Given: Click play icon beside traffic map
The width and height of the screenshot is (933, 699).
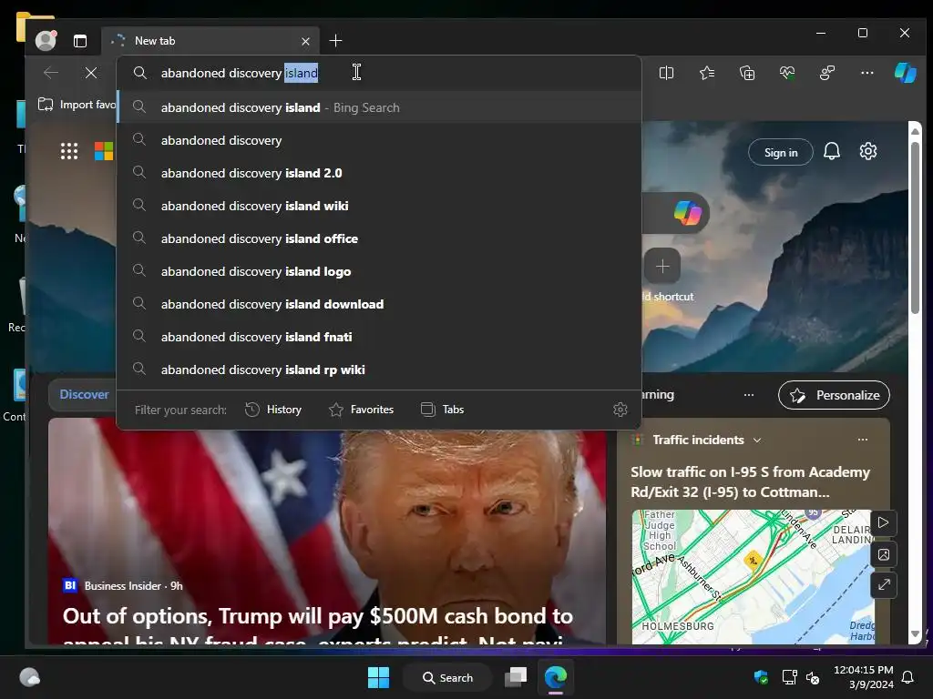Looking at the screenshot, I should (x=884, y=523).
